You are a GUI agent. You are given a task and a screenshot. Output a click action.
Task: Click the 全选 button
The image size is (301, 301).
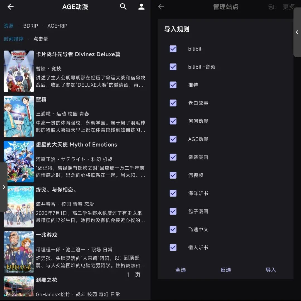[180, 270]
